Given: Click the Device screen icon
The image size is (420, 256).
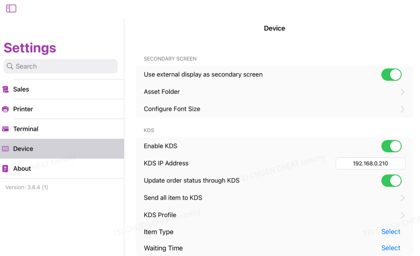Looking at the screenshot, I should click(5, 149).
